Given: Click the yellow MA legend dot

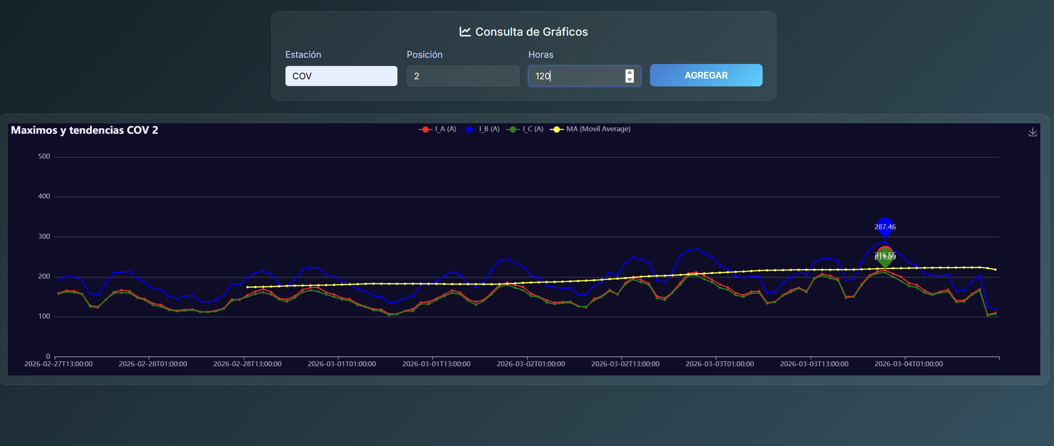Looking at the screenshot, I should (x=557, y=129).
